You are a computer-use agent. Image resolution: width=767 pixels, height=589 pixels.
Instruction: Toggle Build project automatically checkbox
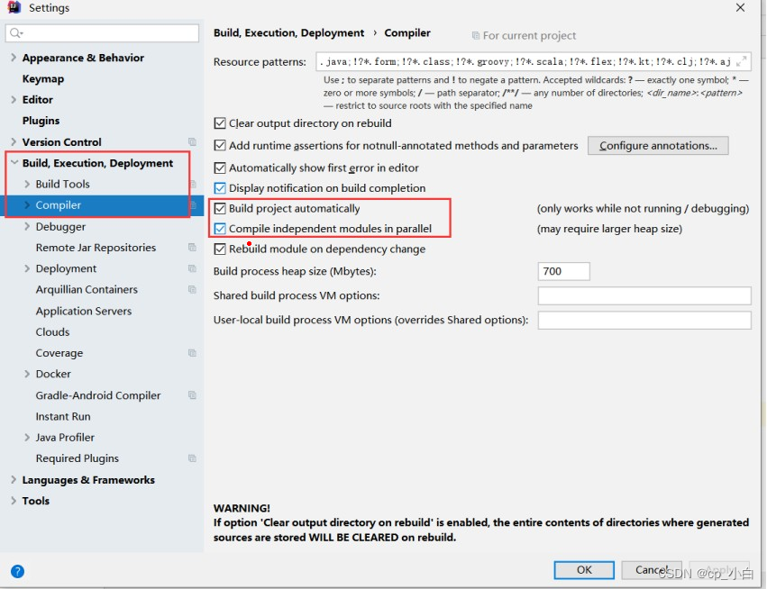[220, 209]
